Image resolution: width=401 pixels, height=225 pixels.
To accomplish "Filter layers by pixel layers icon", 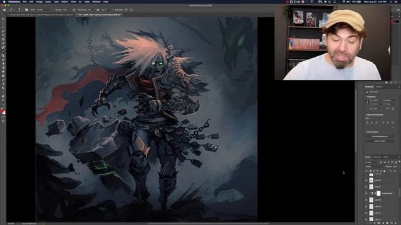I will (380, 162).
